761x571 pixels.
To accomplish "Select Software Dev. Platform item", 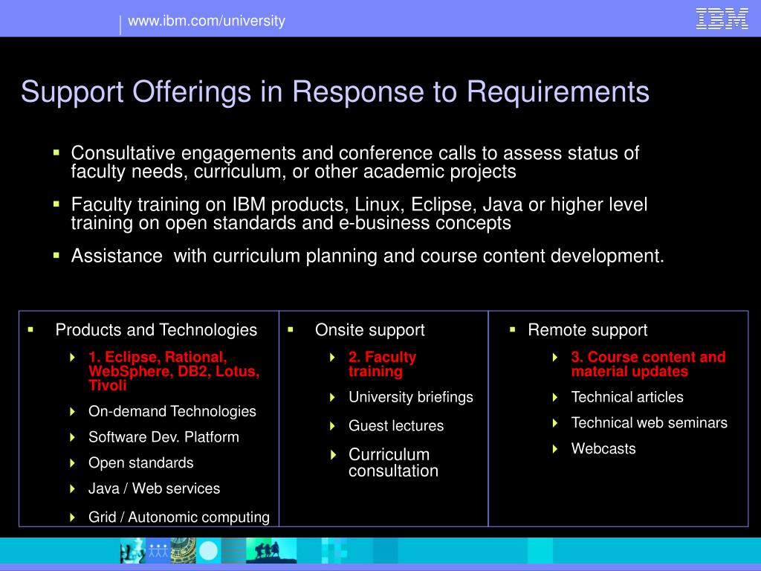I will click(x=163, y=437).
